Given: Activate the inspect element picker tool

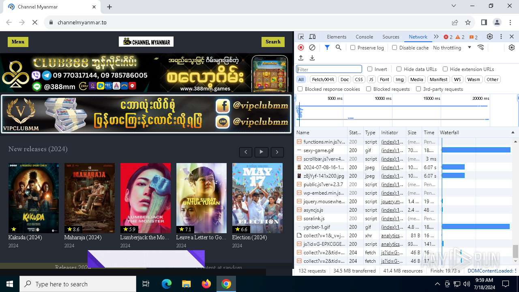Looking at the screenshot, I should [x=301, y=36].
